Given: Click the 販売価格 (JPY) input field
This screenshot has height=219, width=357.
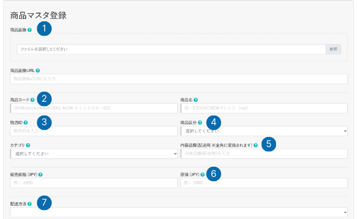Looking at the screenshot, I should point(94,183).
